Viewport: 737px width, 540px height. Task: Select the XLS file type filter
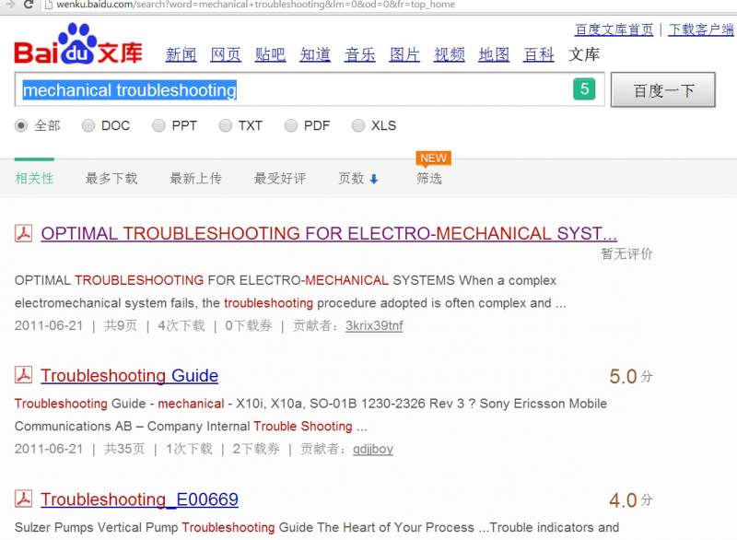tap(358, 125)
